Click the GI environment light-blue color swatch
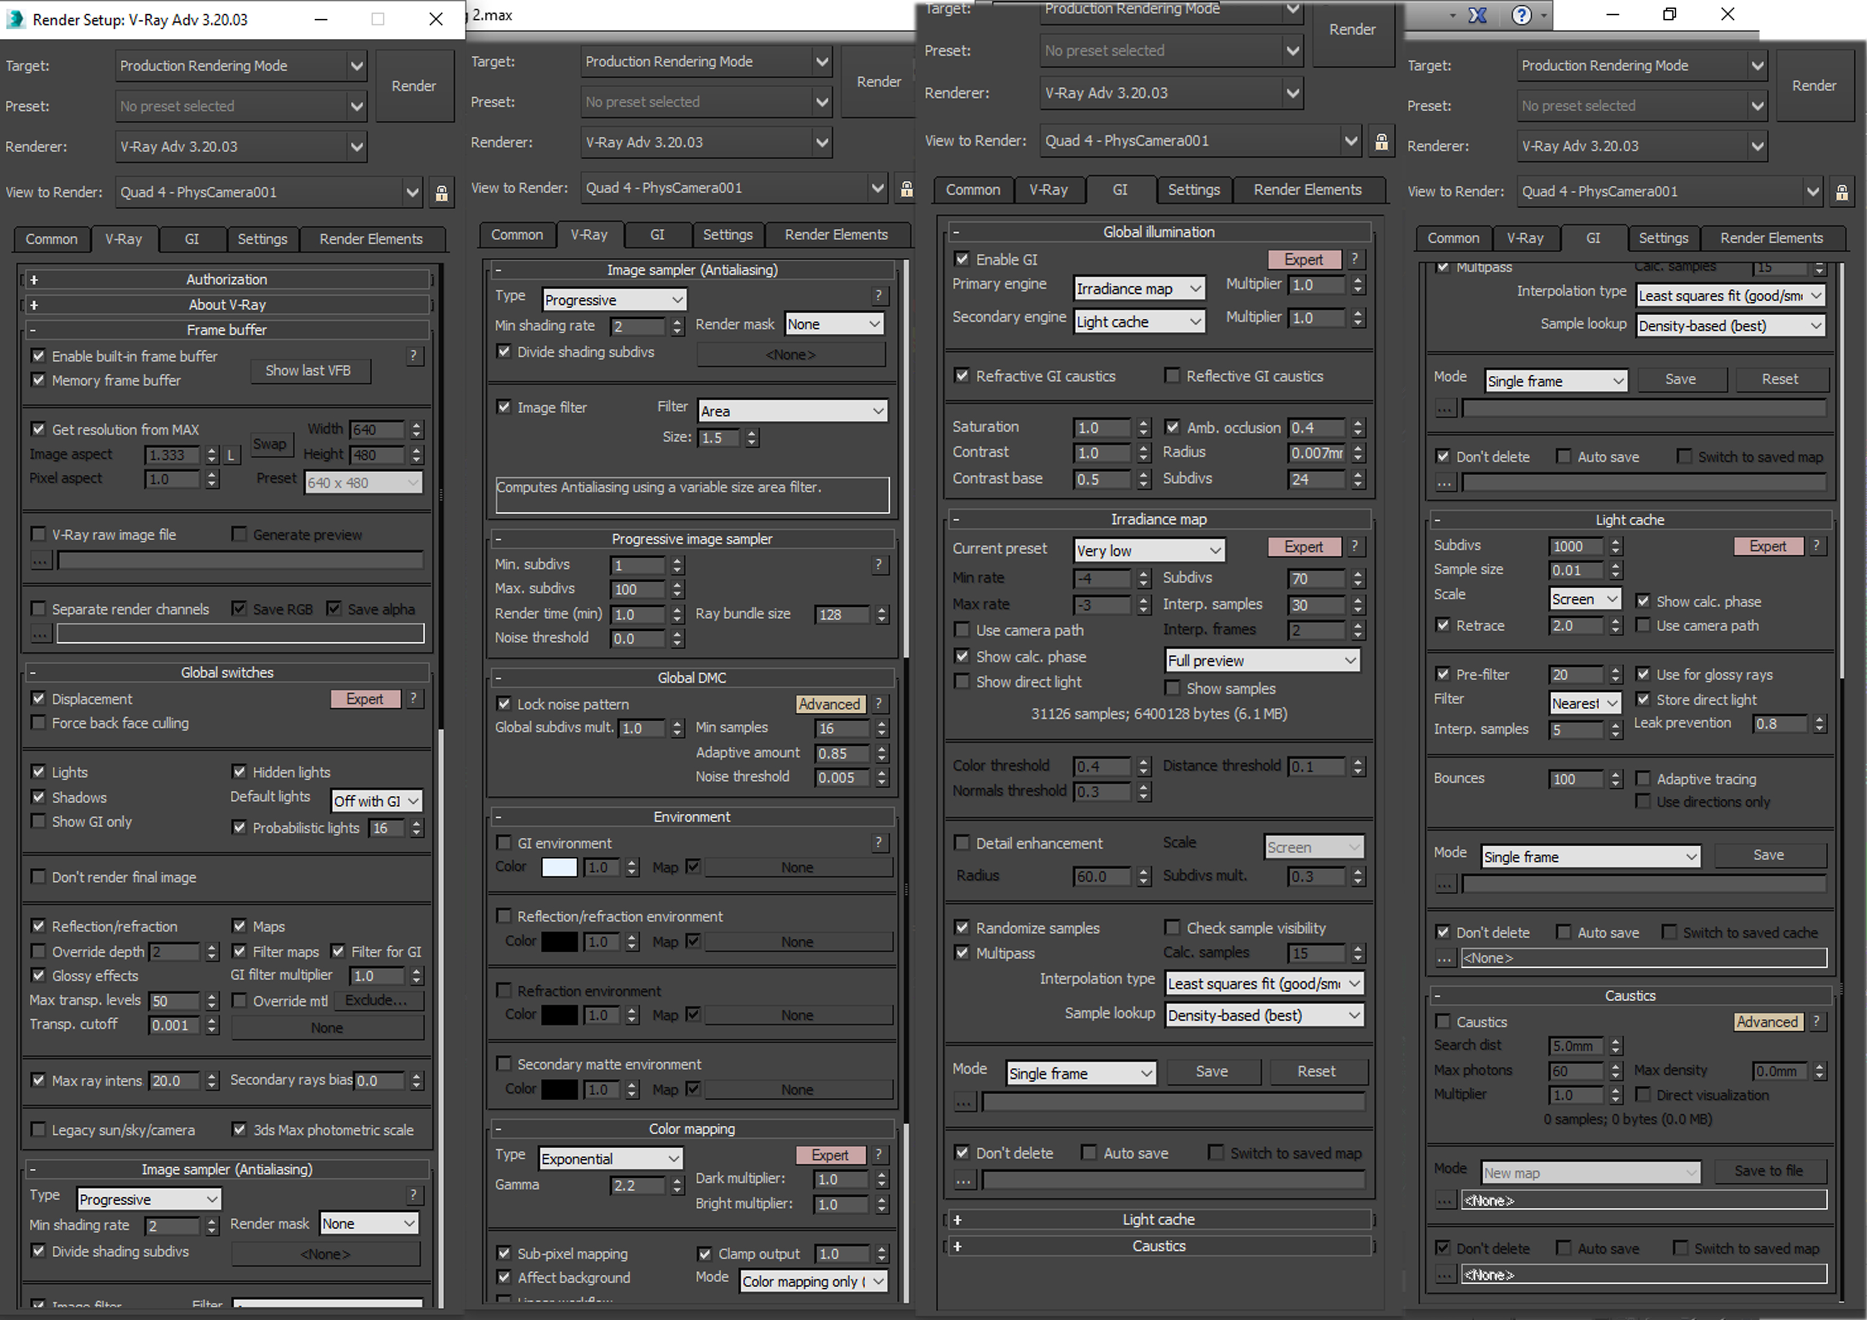Viewport: 1867px width, 1320px height. 559,867
